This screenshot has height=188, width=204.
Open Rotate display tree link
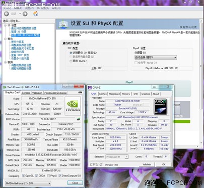(18, 52)
